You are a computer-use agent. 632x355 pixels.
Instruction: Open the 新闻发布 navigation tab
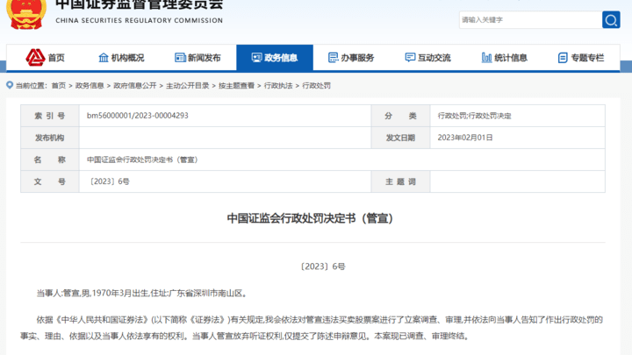(197, 58)
